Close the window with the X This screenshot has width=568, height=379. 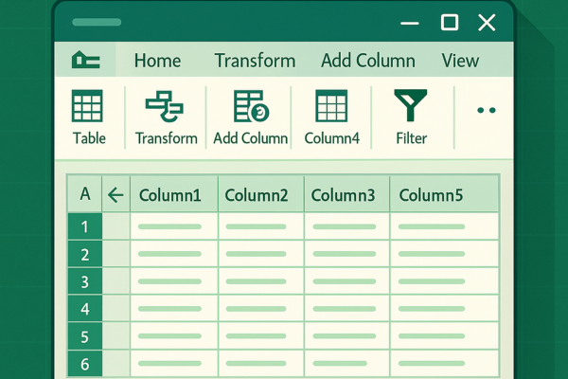[x=487, y=23]
